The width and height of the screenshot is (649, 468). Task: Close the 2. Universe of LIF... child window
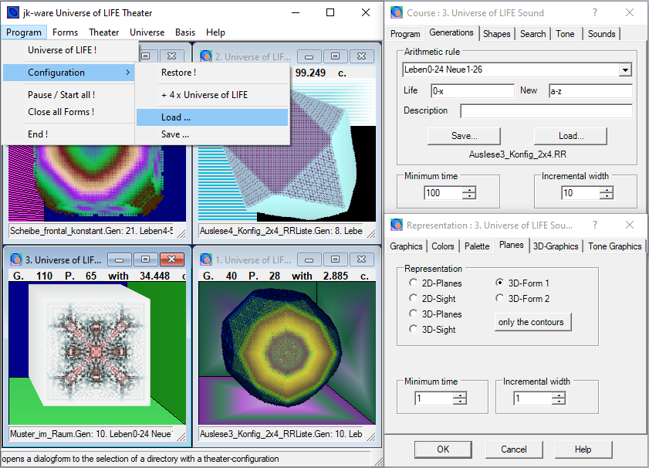[362, 56]
